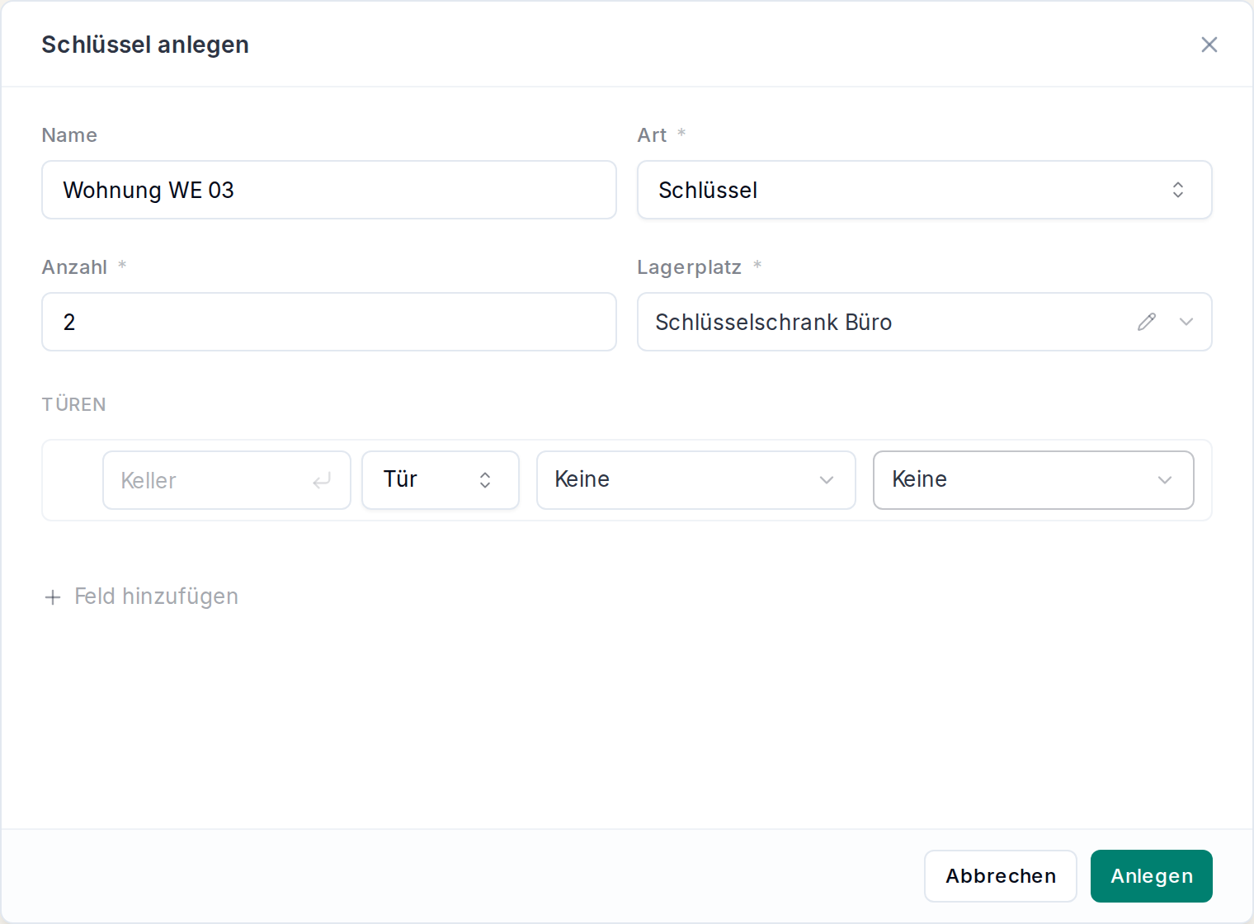Image resolution: width=1254 pixels, height=924 pixels.
Task: Click chevron of the first Keine dropdown
Action: 827,480
